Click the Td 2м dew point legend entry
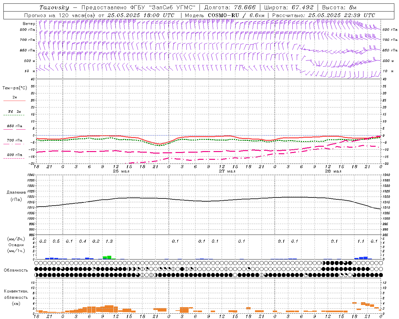399x319 pixels. point(15,112)
